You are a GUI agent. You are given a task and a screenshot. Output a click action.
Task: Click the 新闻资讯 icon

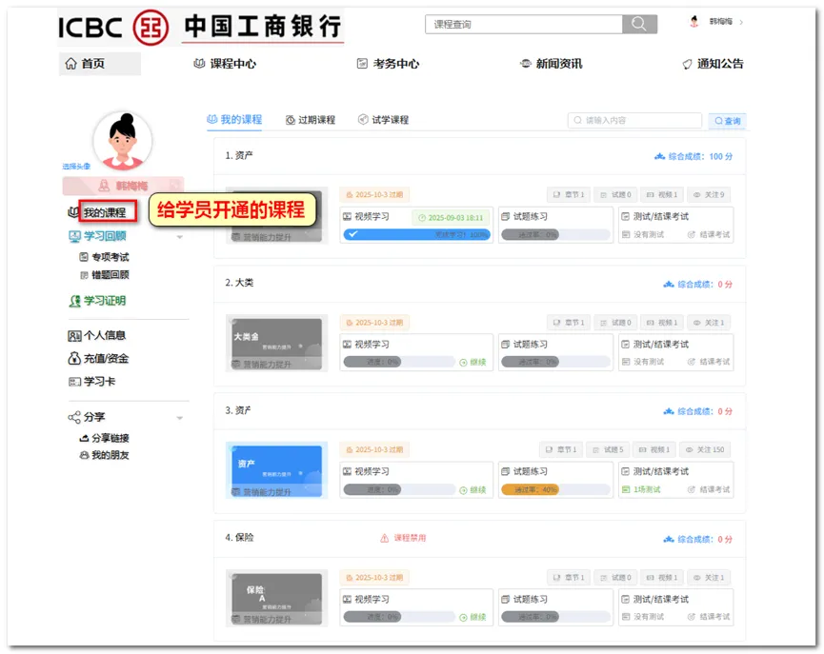point(525,64)
